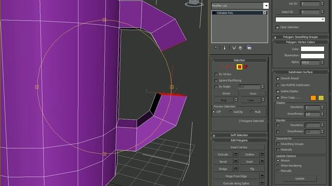
Task: Enable Render Smoothness checkbox
Action: point(278,132)
